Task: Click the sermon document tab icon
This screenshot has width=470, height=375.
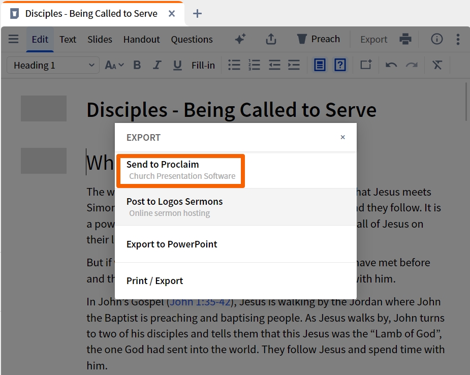Action: pyautogui.click(x=14, y=14)
